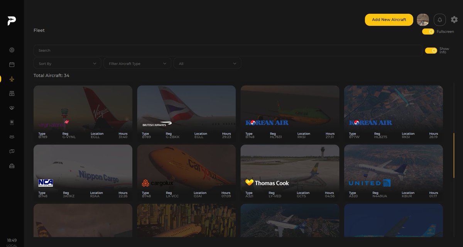
Task: Open the radar dashboard icon in the sidebar
Action: [x=12, y=50]
